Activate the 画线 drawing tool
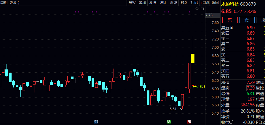 (x=173, y=3)
